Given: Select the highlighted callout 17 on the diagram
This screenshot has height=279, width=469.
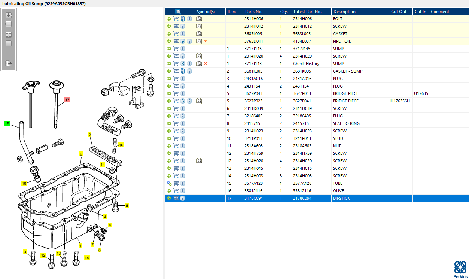Looking at the screenshot, I should (x=67, y=100).
